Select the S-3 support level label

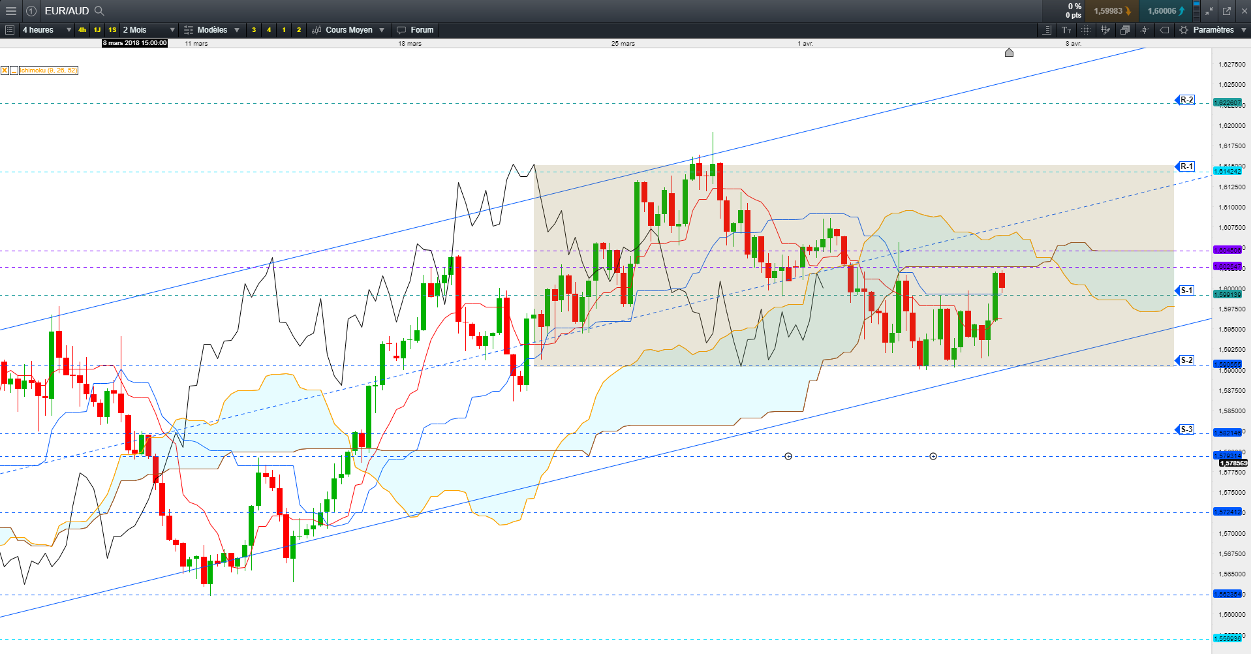(x=1186, y=429)
